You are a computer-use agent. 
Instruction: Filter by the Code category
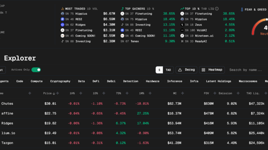[20, 81]
